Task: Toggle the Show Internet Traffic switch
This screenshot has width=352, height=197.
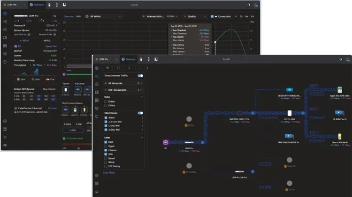Action: click(x=140, y=75)
